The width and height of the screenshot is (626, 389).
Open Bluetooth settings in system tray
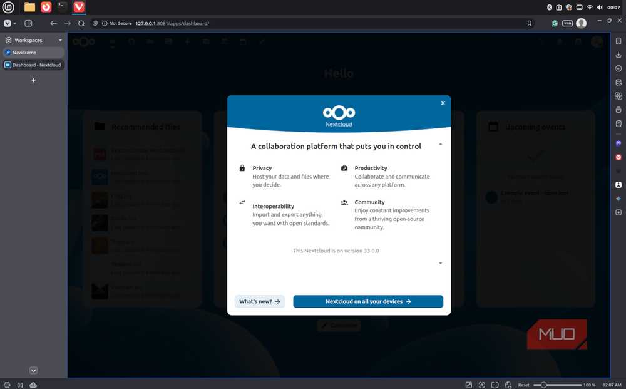point(549,7)
